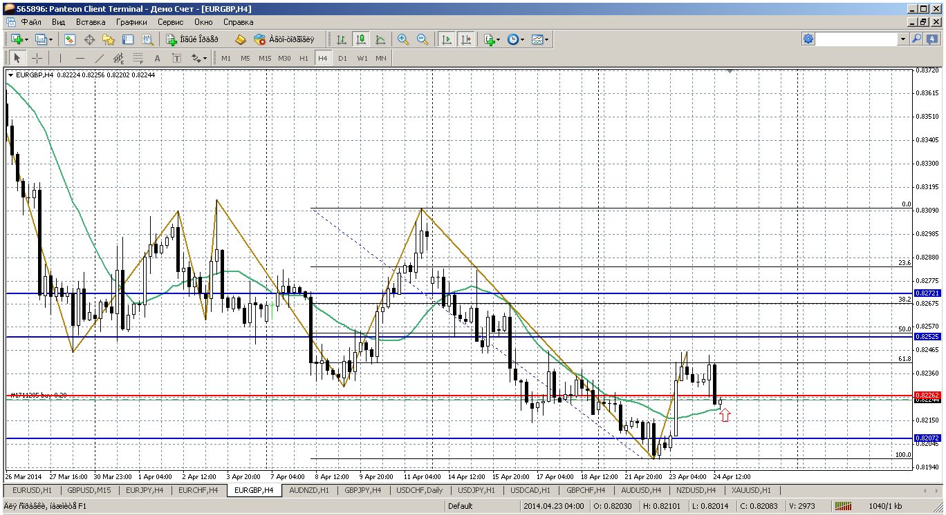Switch chart to candlesticks display
This screenshot has width=946, height=515.
(360, 39)
